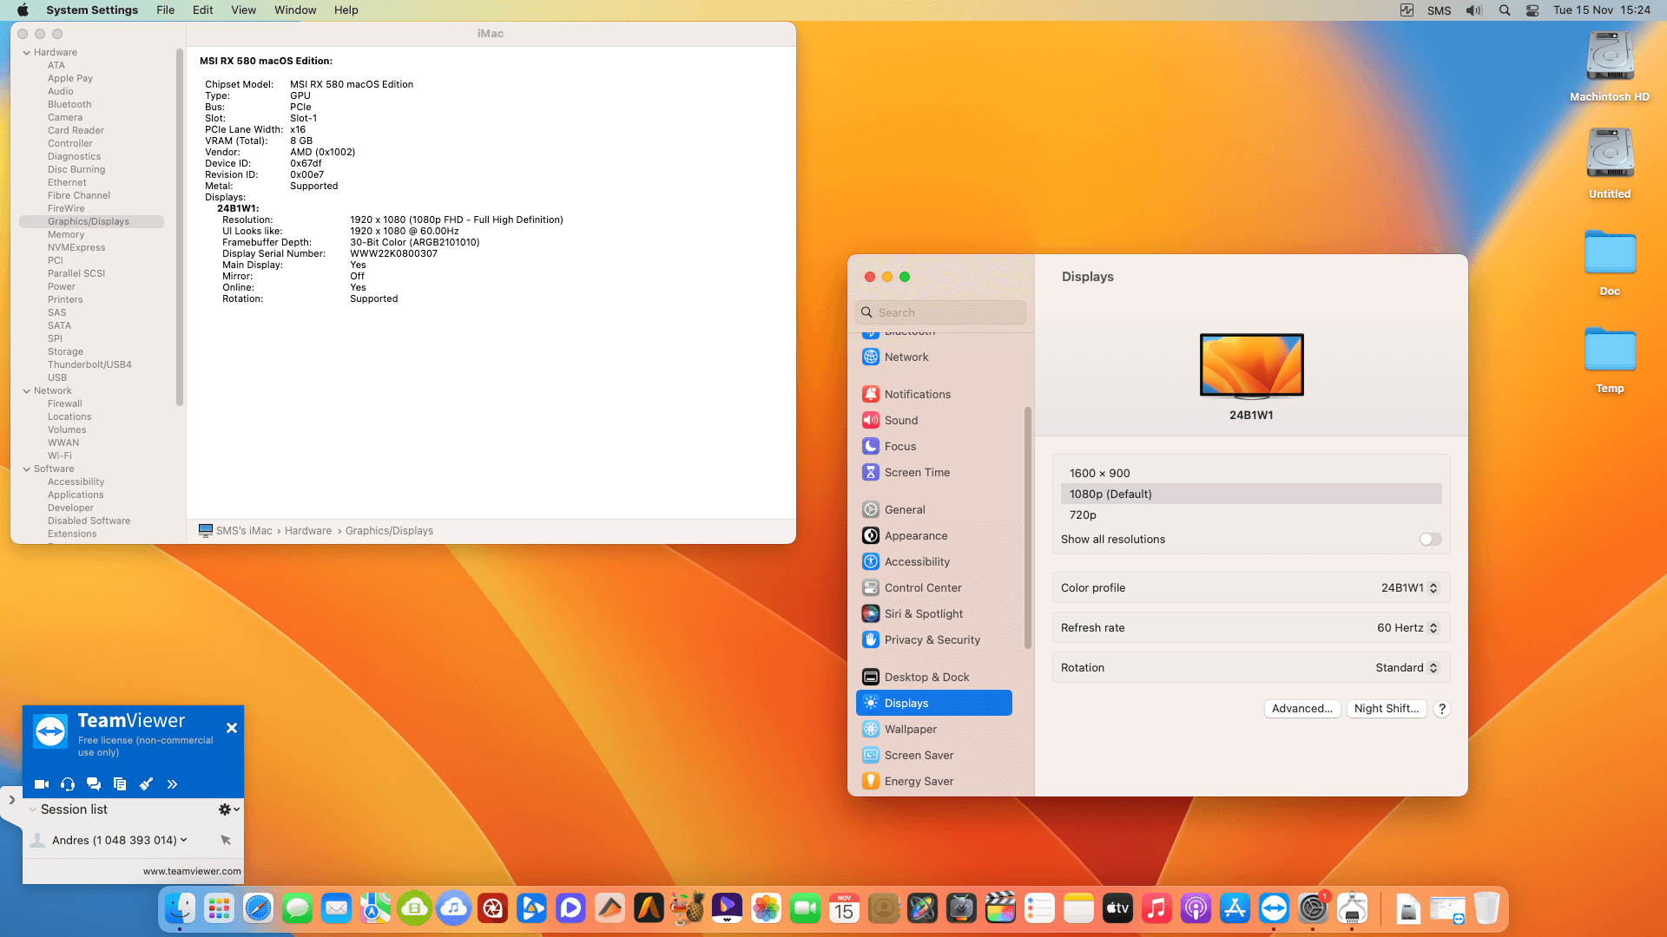Open the Wallpaper settings icon
Viewport: 1667px width, 937px height.
[x=871, y=730]
